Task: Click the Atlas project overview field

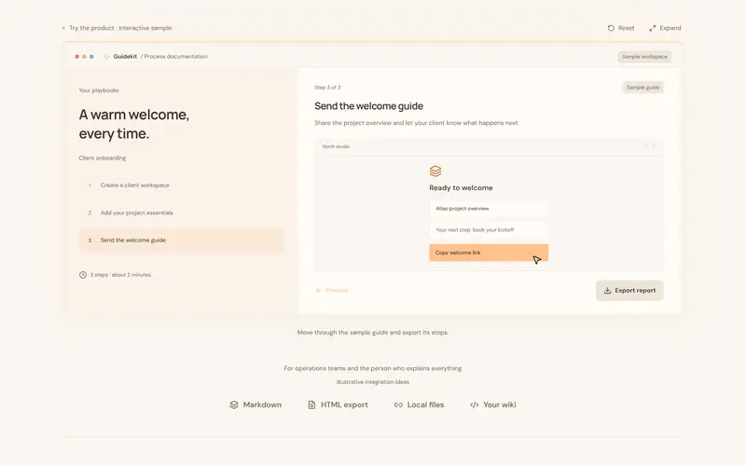Action: [489, 209]
